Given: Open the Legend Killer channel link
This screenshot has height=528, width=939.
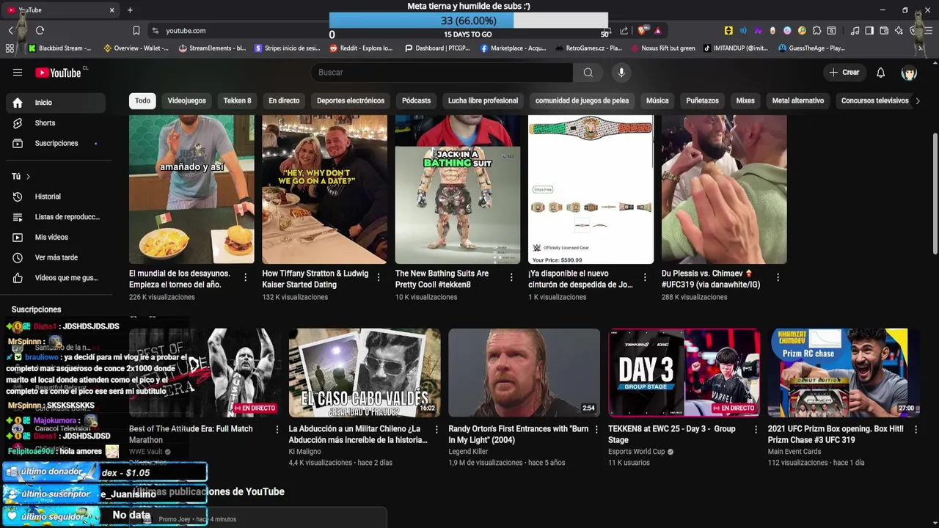Looking at the screenshot, I should tap(468, 452).
